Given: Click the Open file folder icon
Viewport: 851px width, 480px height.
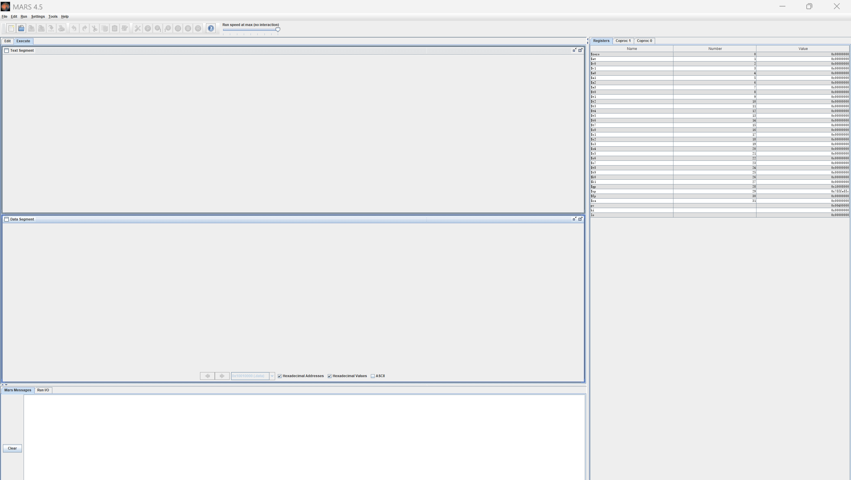Looking at the screenshot, I should tap(21, 28).
